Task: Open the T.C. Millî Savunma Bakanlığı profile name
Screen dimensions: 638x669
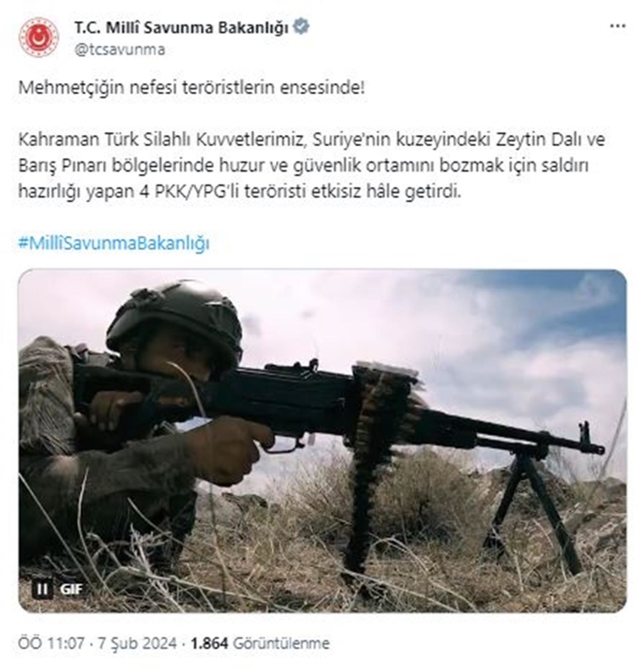Action: 181,27
